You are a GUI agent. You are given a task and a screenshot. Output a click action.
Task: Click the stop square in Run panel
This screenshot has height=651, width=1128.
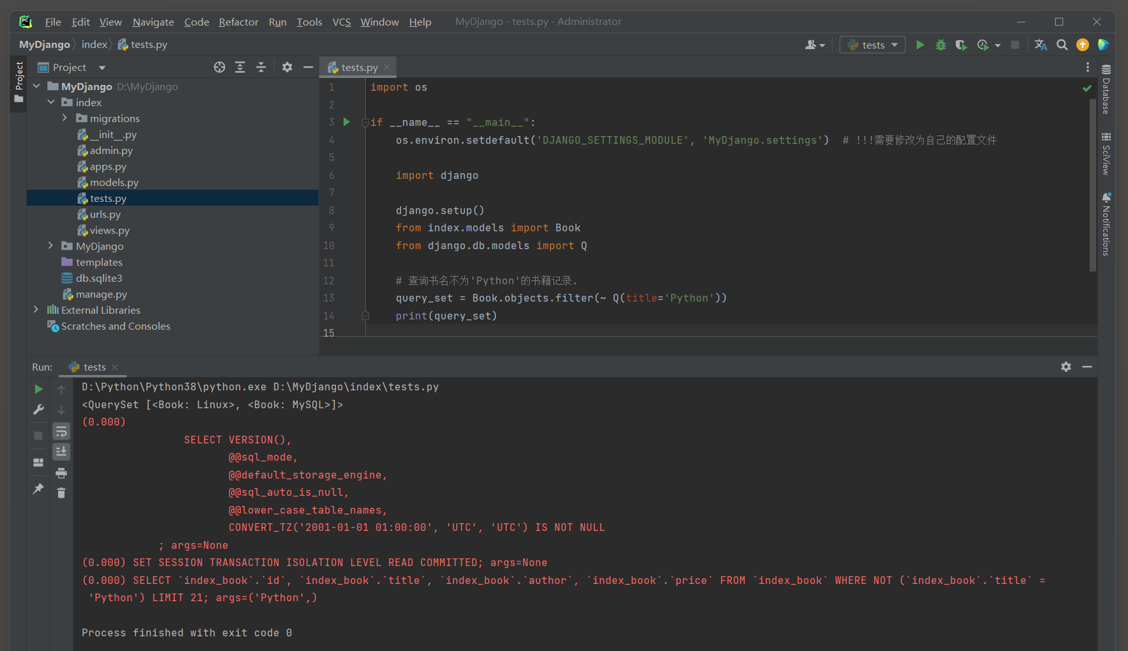(38, 435)
